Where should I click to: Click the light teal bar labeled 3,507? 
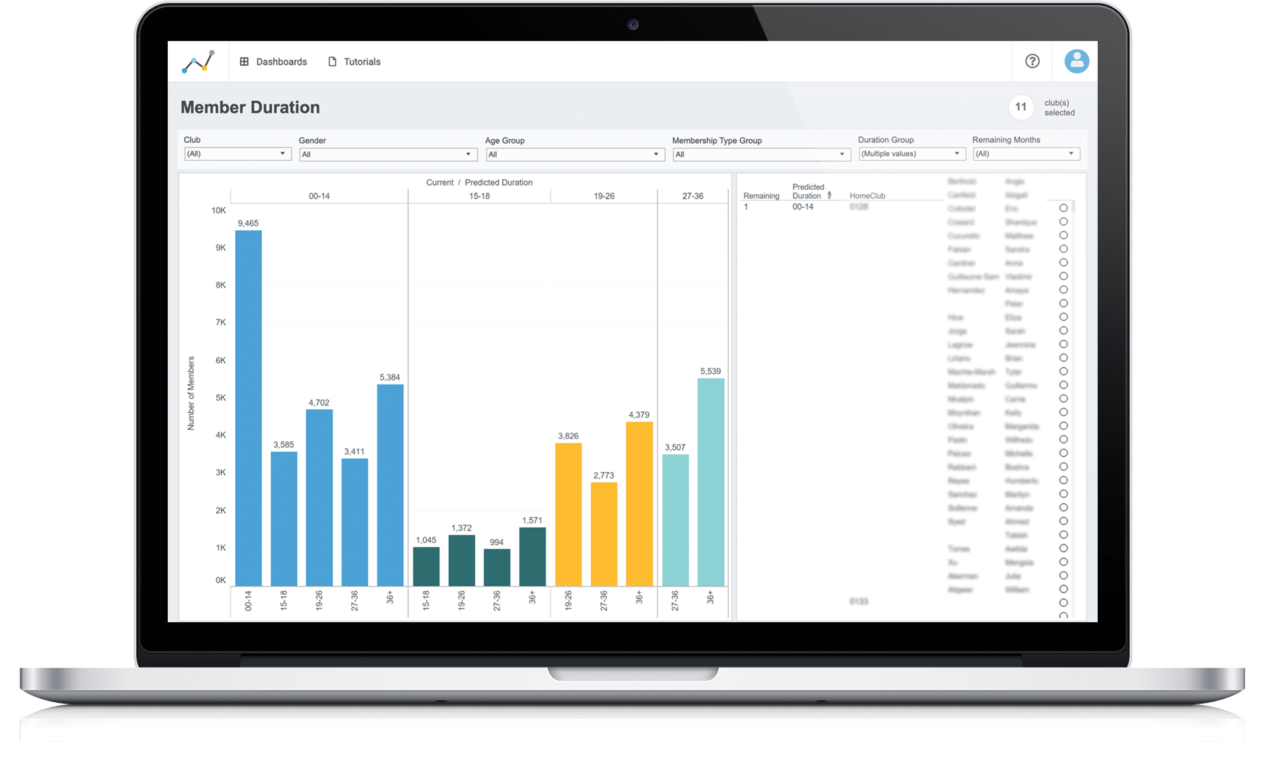pyautogui.click(x=675, y=521)
